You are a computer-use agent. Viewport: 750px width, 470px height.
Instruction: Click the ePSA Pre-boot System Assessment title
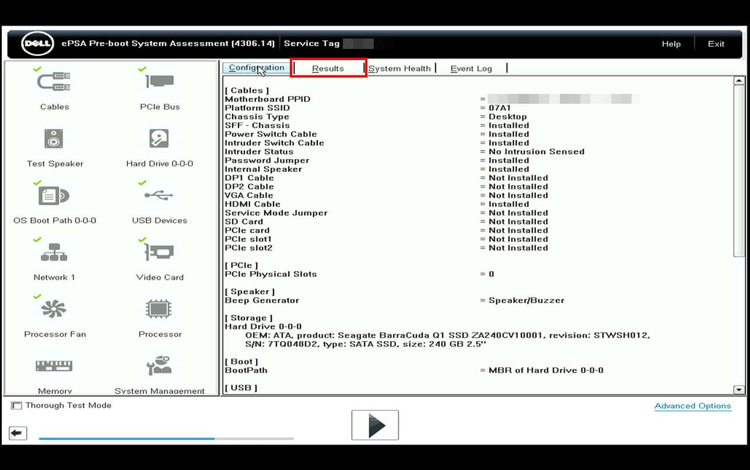tap(168, 44)
